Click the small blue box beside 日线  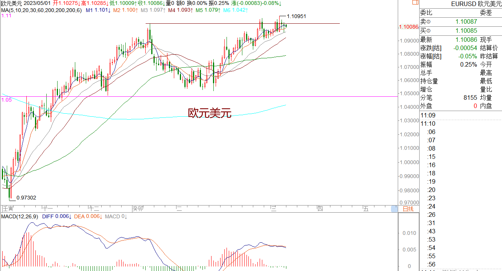(x=394, y=209)
